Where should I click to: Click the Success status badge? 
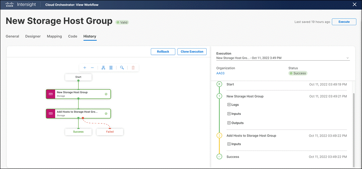pyautogui.click(x=298, y=73)
